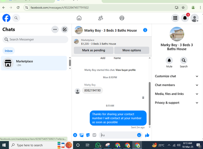Click the Facebook logo
The width and height of the screenshot is (203, 149).
tap(6, 18)
